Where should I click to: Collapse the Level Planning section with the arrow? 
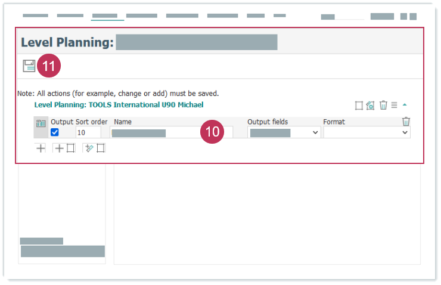[x=405, y=105]
